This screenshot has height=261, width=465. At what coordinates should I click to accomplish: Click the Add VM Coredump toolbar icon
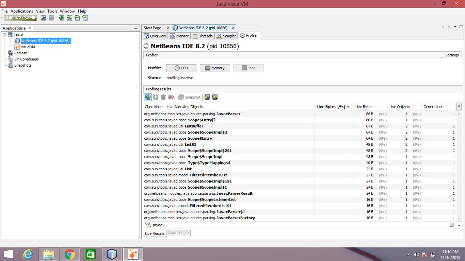click(77, 18)
